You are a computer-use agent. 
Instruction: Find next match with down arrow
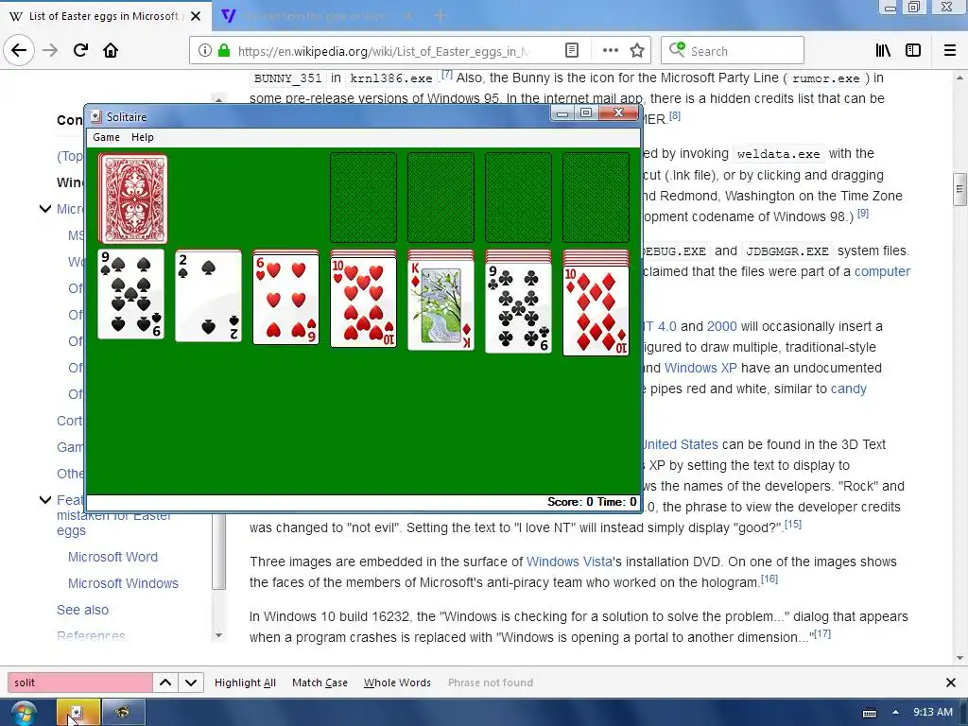[x=191, y=683]
